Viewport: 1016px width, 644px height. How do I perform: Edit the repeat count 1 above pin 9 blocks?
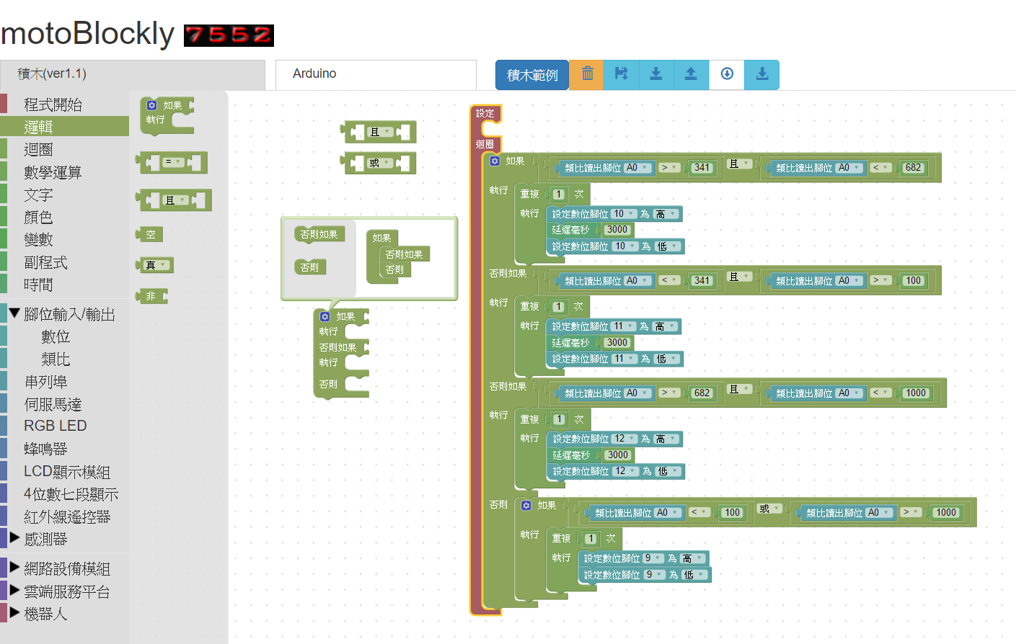tap(591, 538)
